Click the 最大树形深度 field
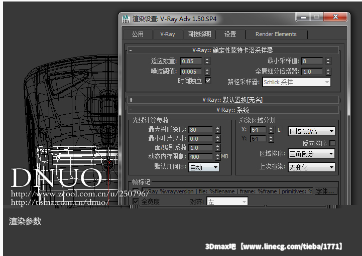This screenshot has width=362, height=256. [201, 130]
